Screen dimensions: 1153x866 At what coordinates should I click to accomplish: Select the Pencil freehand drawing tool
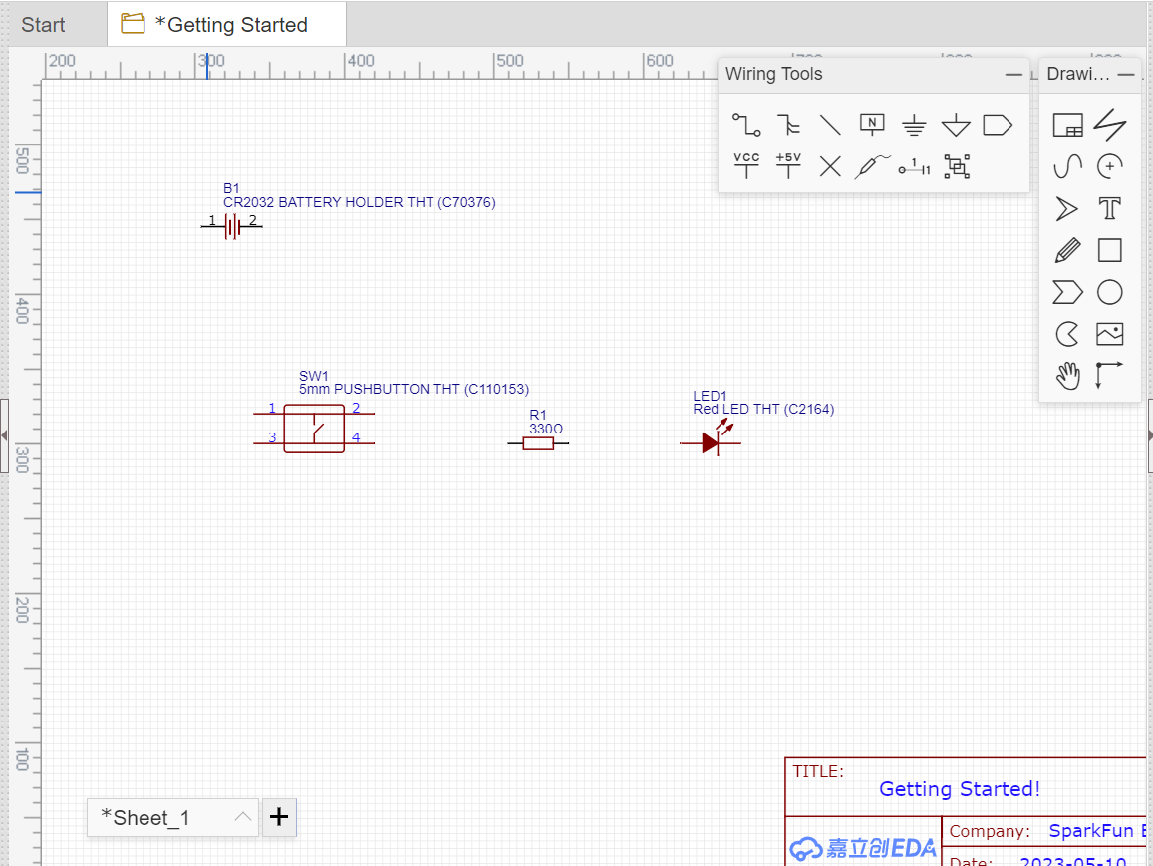pyautogui.click(x=1066, y=250)
